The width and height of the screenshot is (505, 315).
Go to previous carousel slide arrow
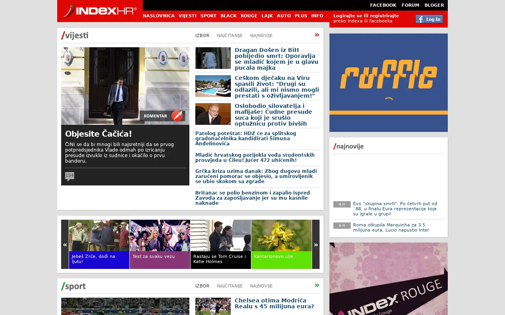[65, 245]
